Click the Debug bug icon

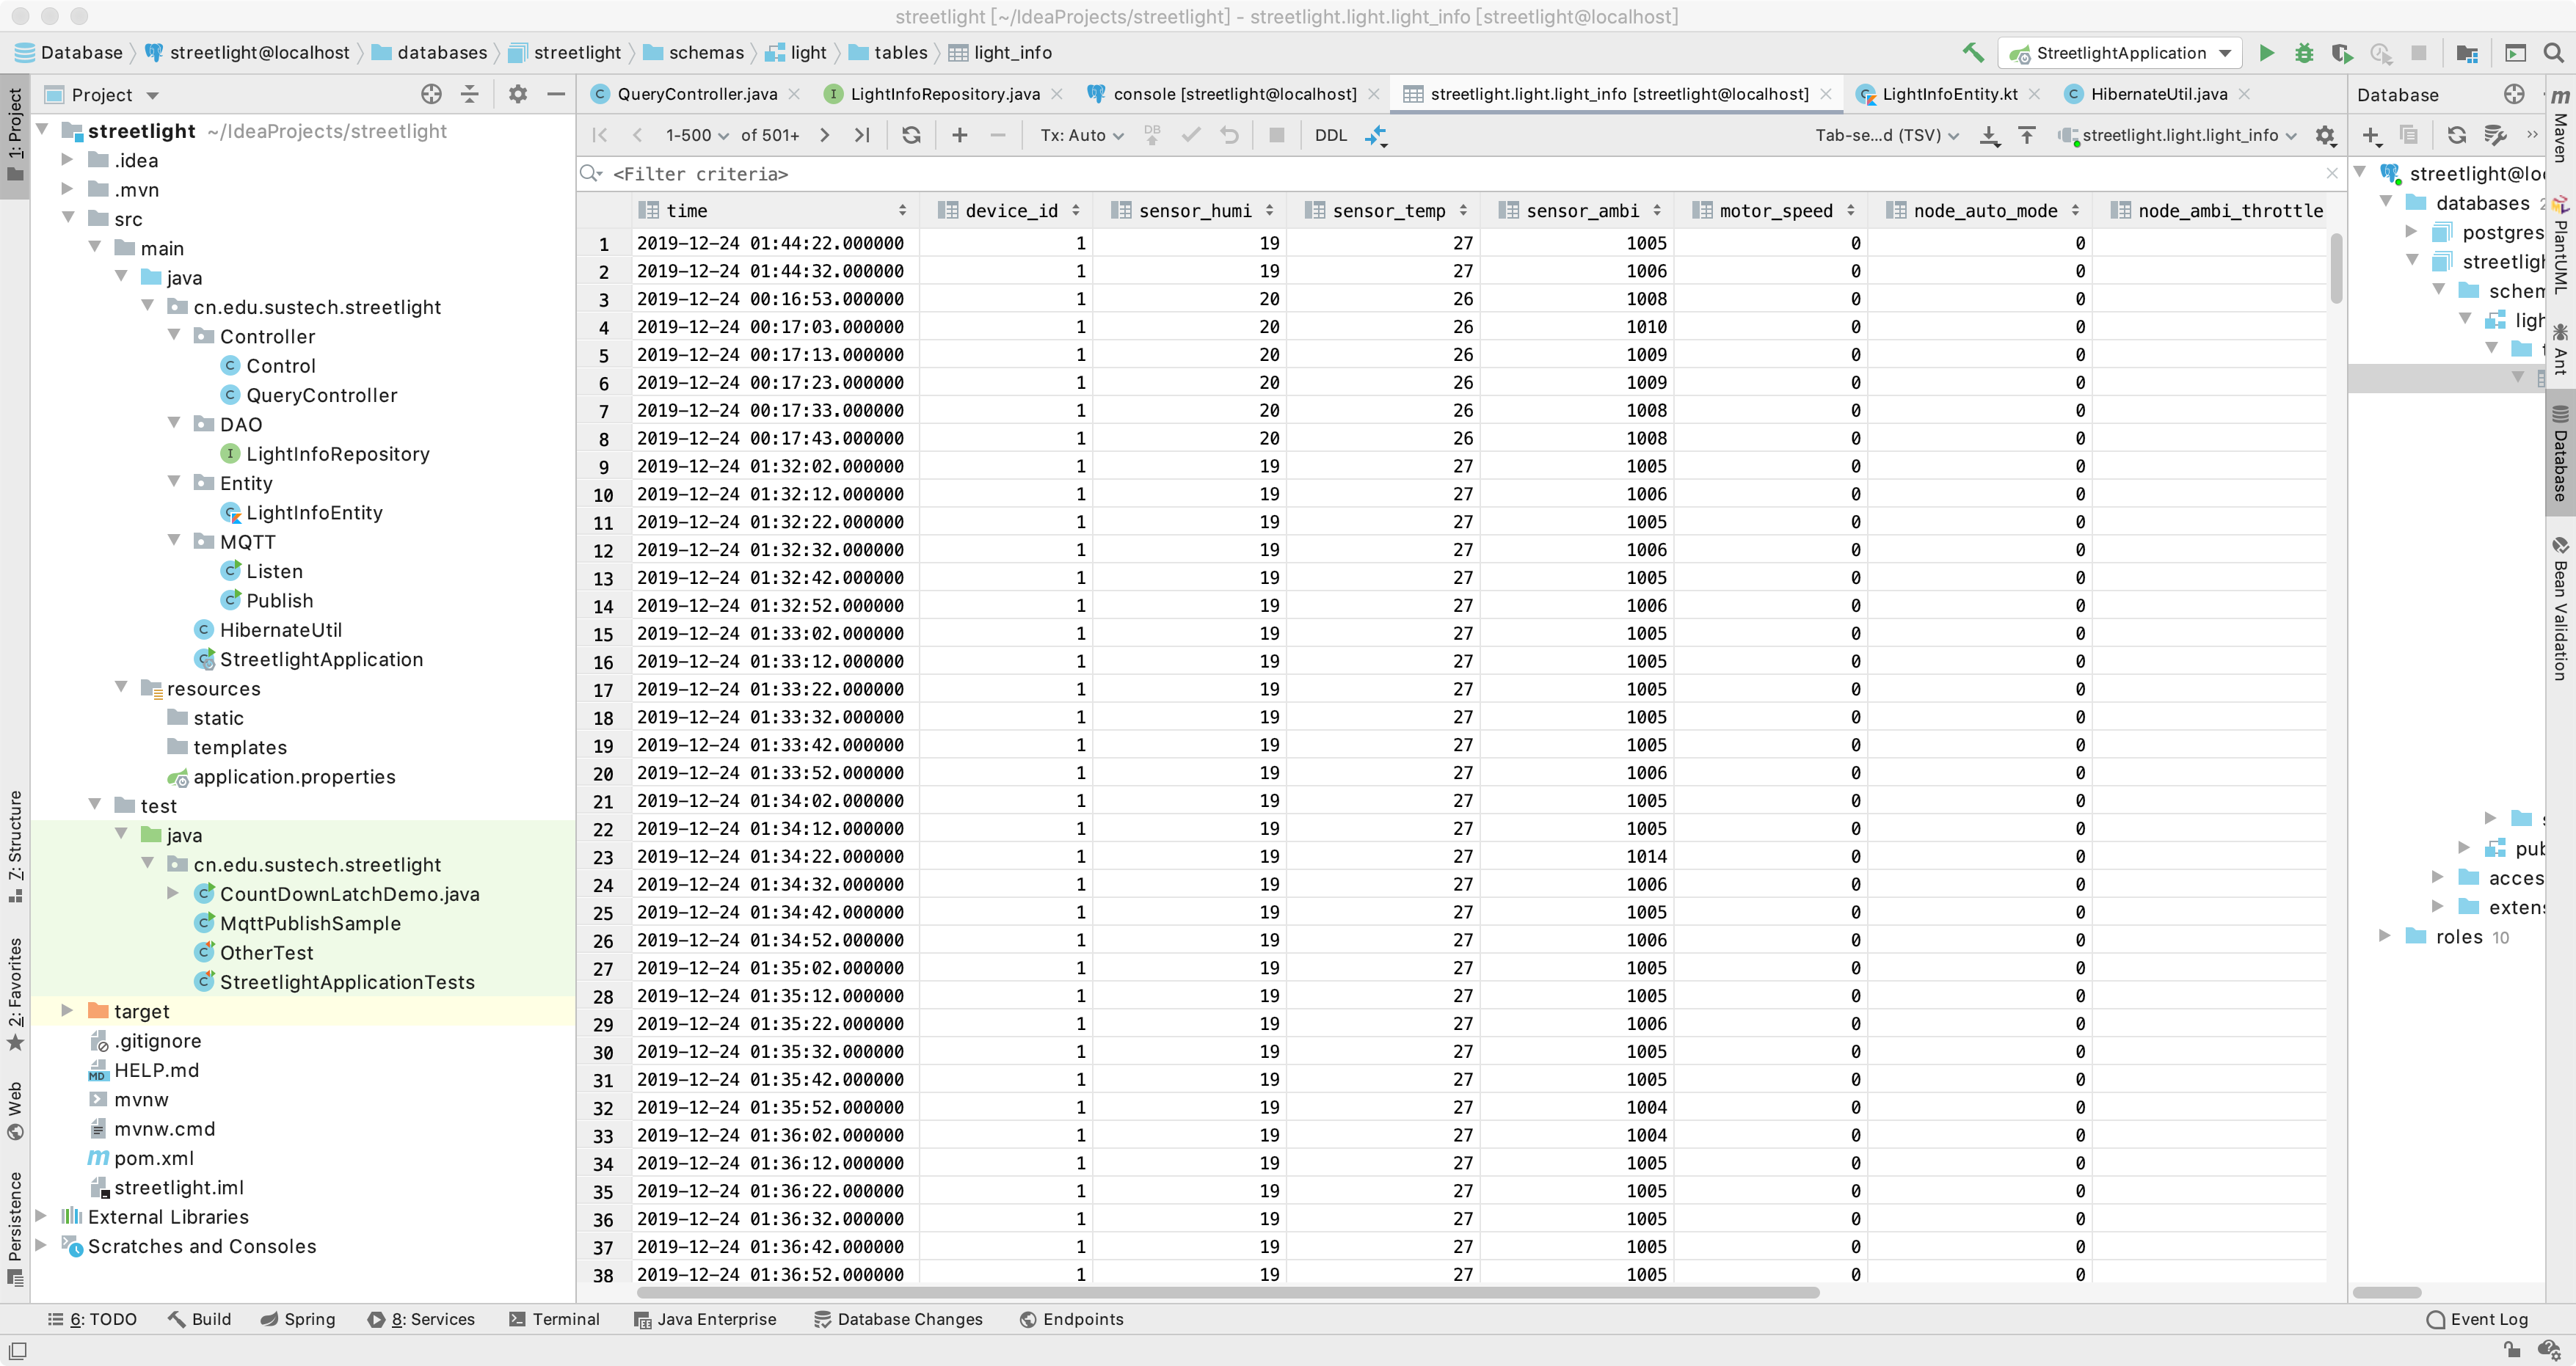point(2304,53)
